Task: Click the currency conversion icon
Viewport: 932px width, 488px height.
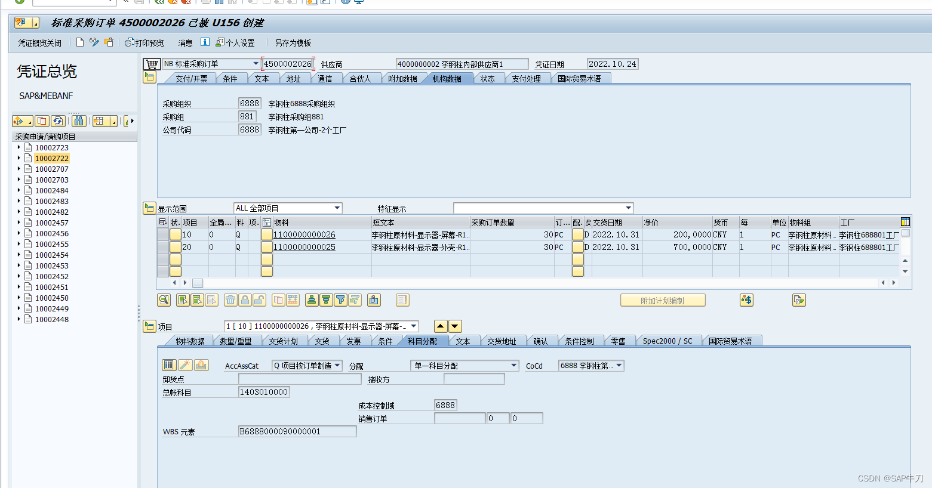Action: (x=746, y=300)
